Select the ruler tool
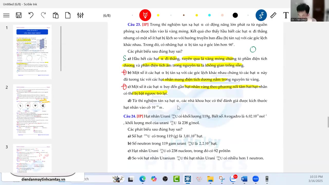 point(273,15)
